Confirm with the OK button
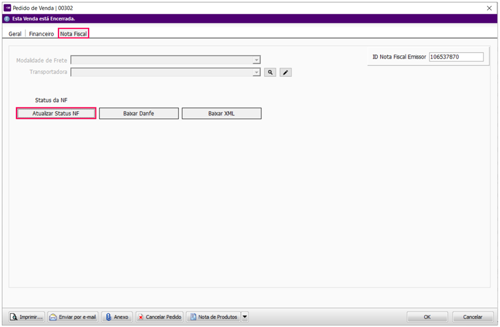The image size is (500, 327). point(427,317)
